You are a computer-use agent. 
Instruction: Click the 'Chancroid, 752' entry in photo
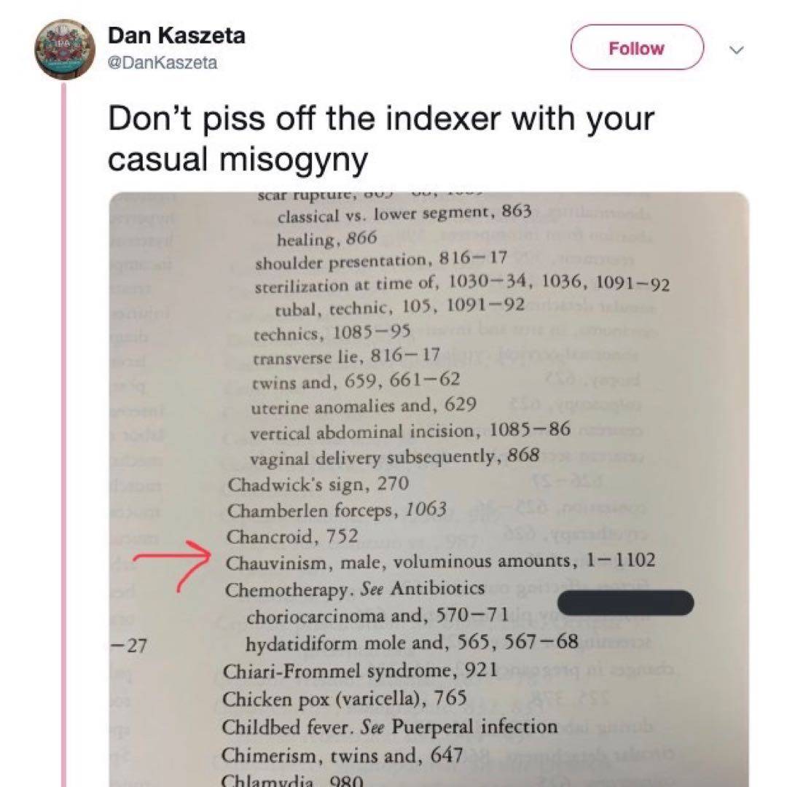click(x=292, y=536)
